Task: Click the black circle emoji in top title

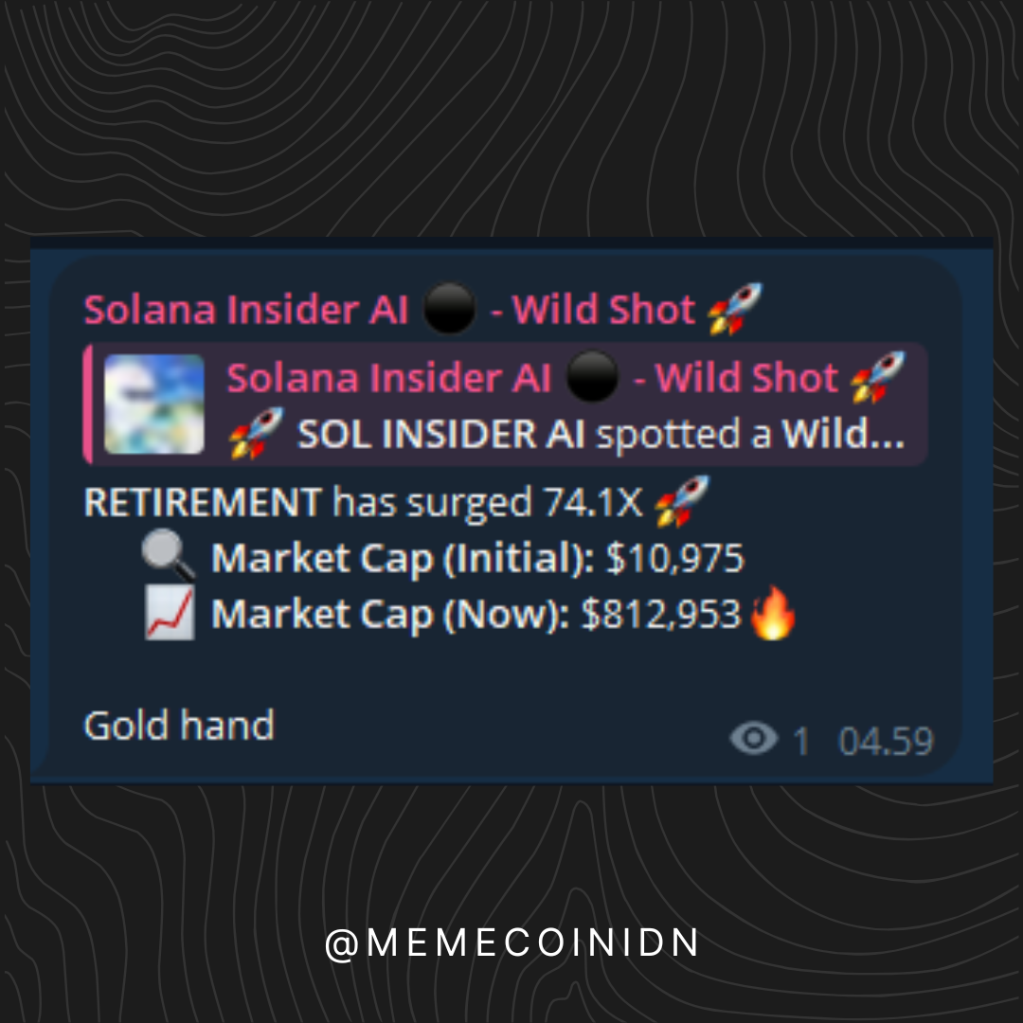Action: coord(450,308)
